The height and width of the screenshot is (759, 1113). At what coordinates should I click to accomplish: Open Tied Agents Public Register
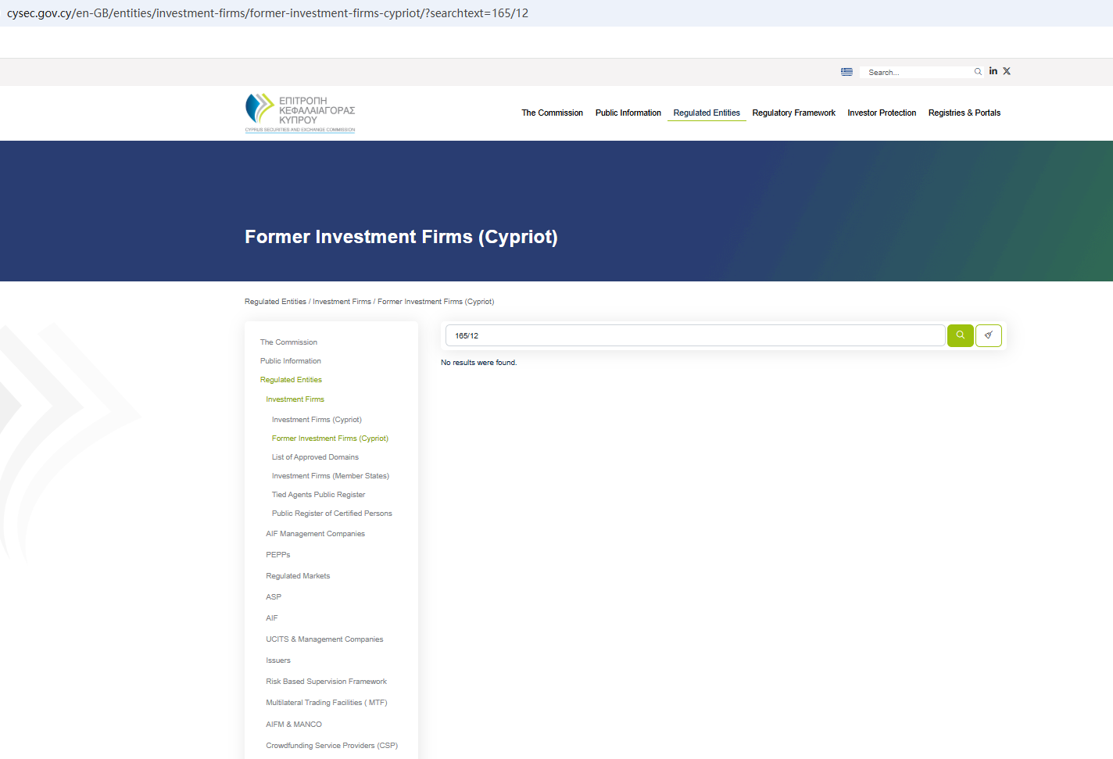pyautogui.click(x=318, y=495)
